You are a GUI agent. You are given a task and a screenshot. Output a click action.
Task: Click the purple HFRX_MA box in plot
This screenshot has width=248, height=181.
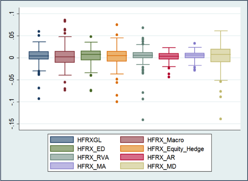pos(195,55)
